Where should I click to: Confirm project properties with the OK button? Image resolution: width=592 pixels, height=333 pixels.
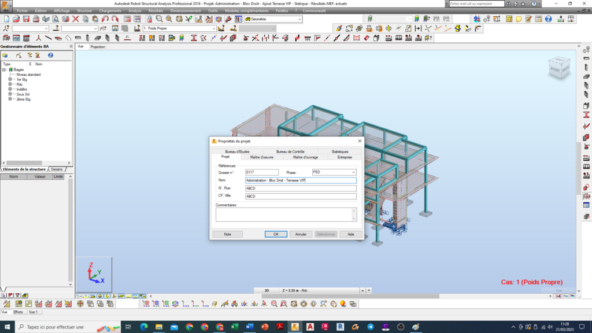coord(276,234)
